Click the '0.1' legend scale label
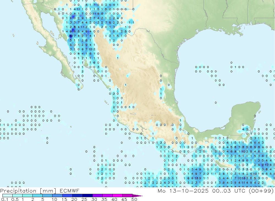This screenshot has height=201, width=275. click(5, 199)
